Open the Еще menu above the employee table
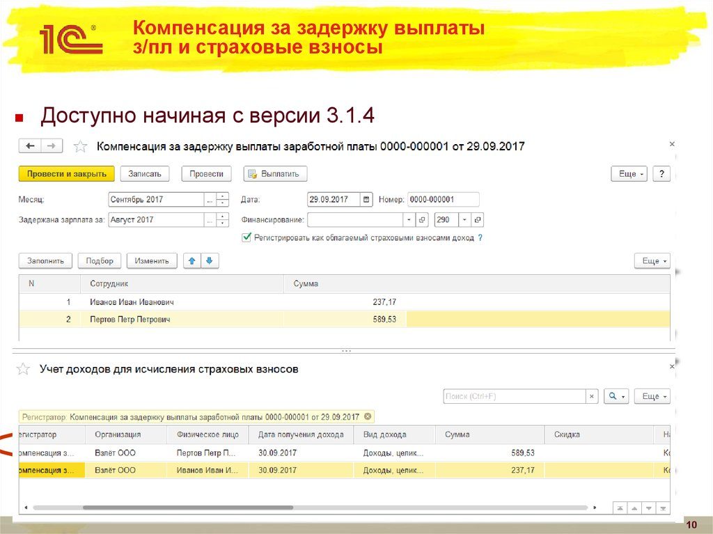The width and height of the screenshot is (713, 534). click(652, 260)
